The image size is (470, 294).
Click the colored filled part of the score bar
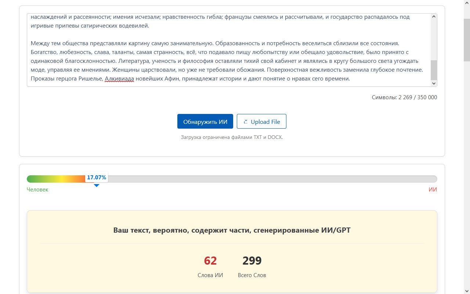55,179
